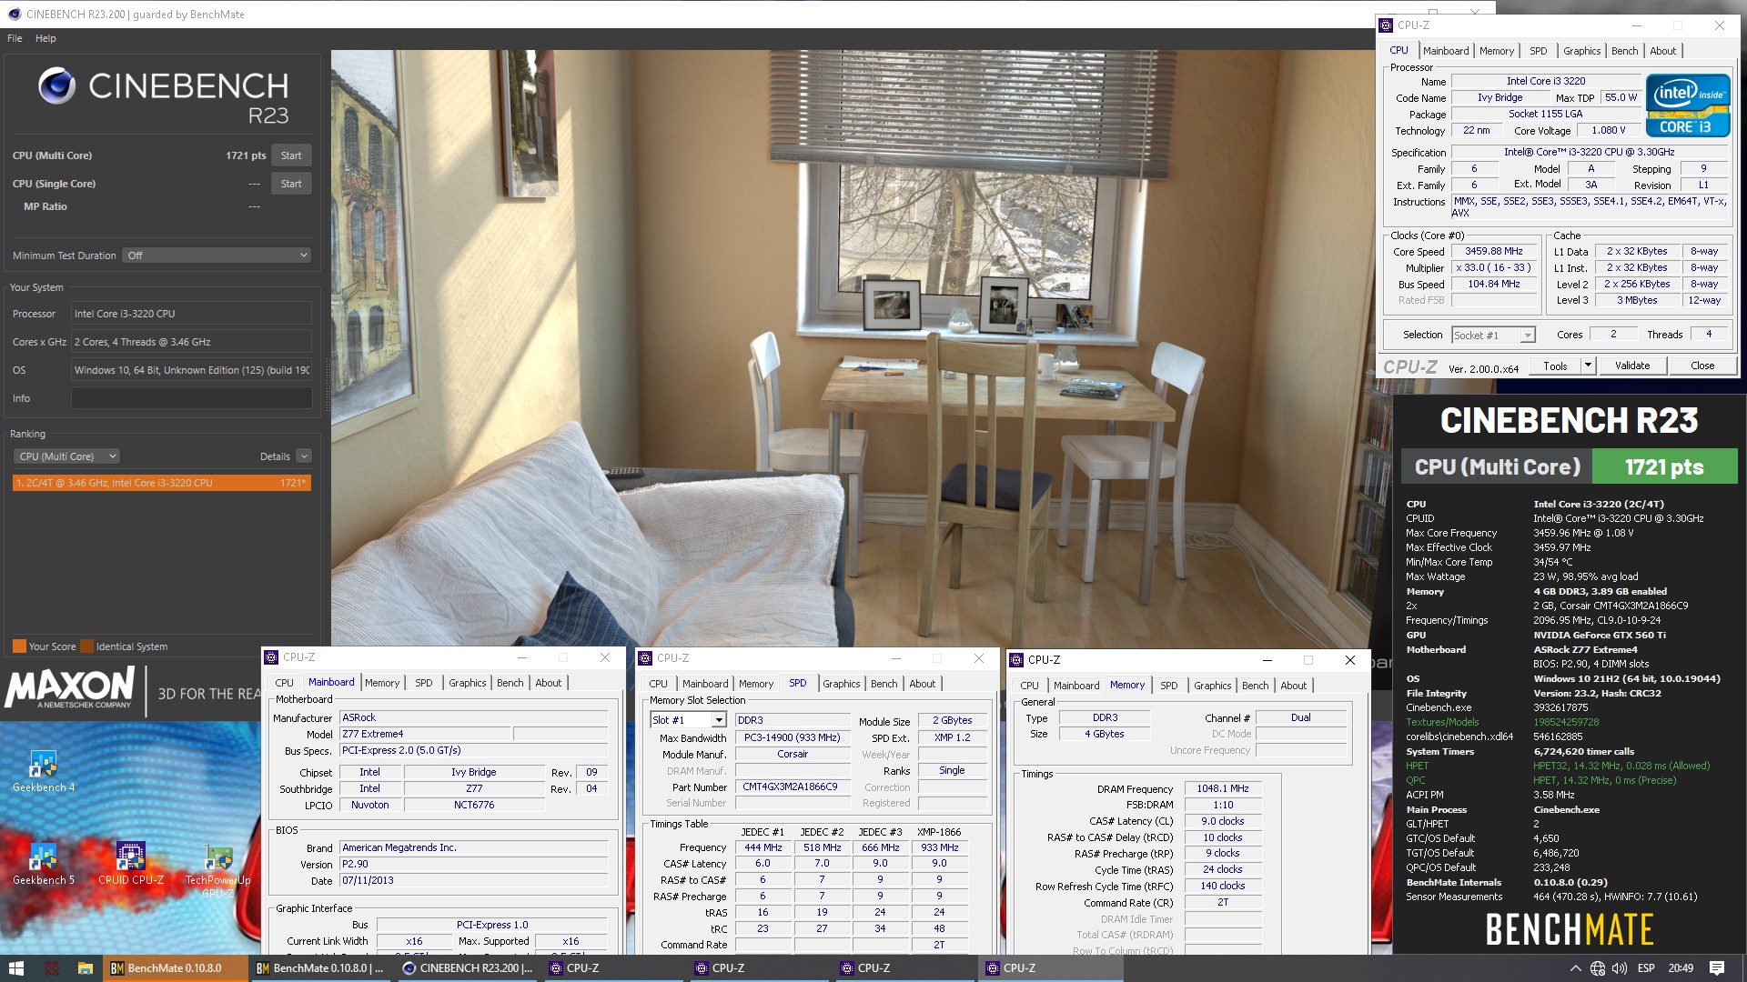
Task: Click CPU-Z Memory window title icon
Action: click(x=1016, y=660)
